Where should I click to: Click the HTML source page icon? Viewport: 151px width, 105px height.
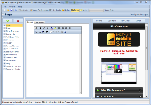coord(51,32)
